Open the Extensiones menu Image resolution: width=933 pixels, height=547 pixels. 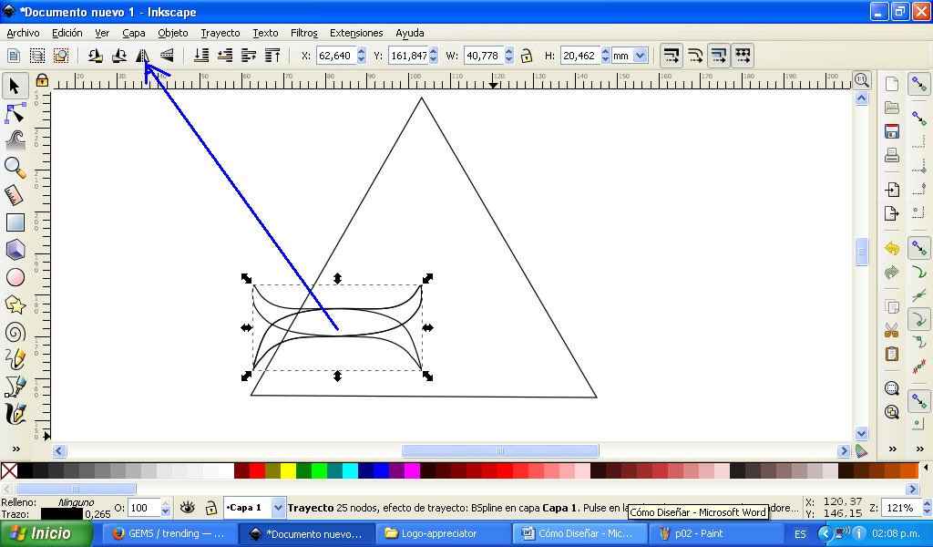click(x=356, y=33)
